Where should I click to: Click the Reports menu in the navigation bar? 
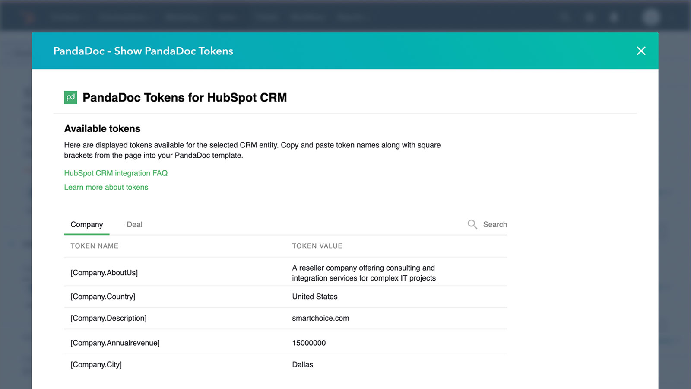(351, 16)
